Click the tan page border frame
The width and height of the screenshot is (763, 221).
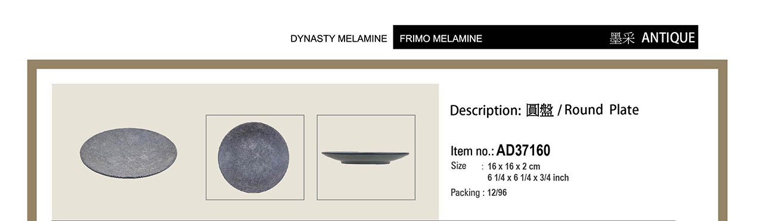click(x=377, y=64)
